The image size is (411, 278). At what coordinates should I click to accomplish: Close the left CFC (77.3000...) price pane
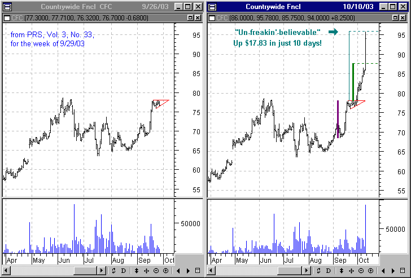[x=198, y=18]
